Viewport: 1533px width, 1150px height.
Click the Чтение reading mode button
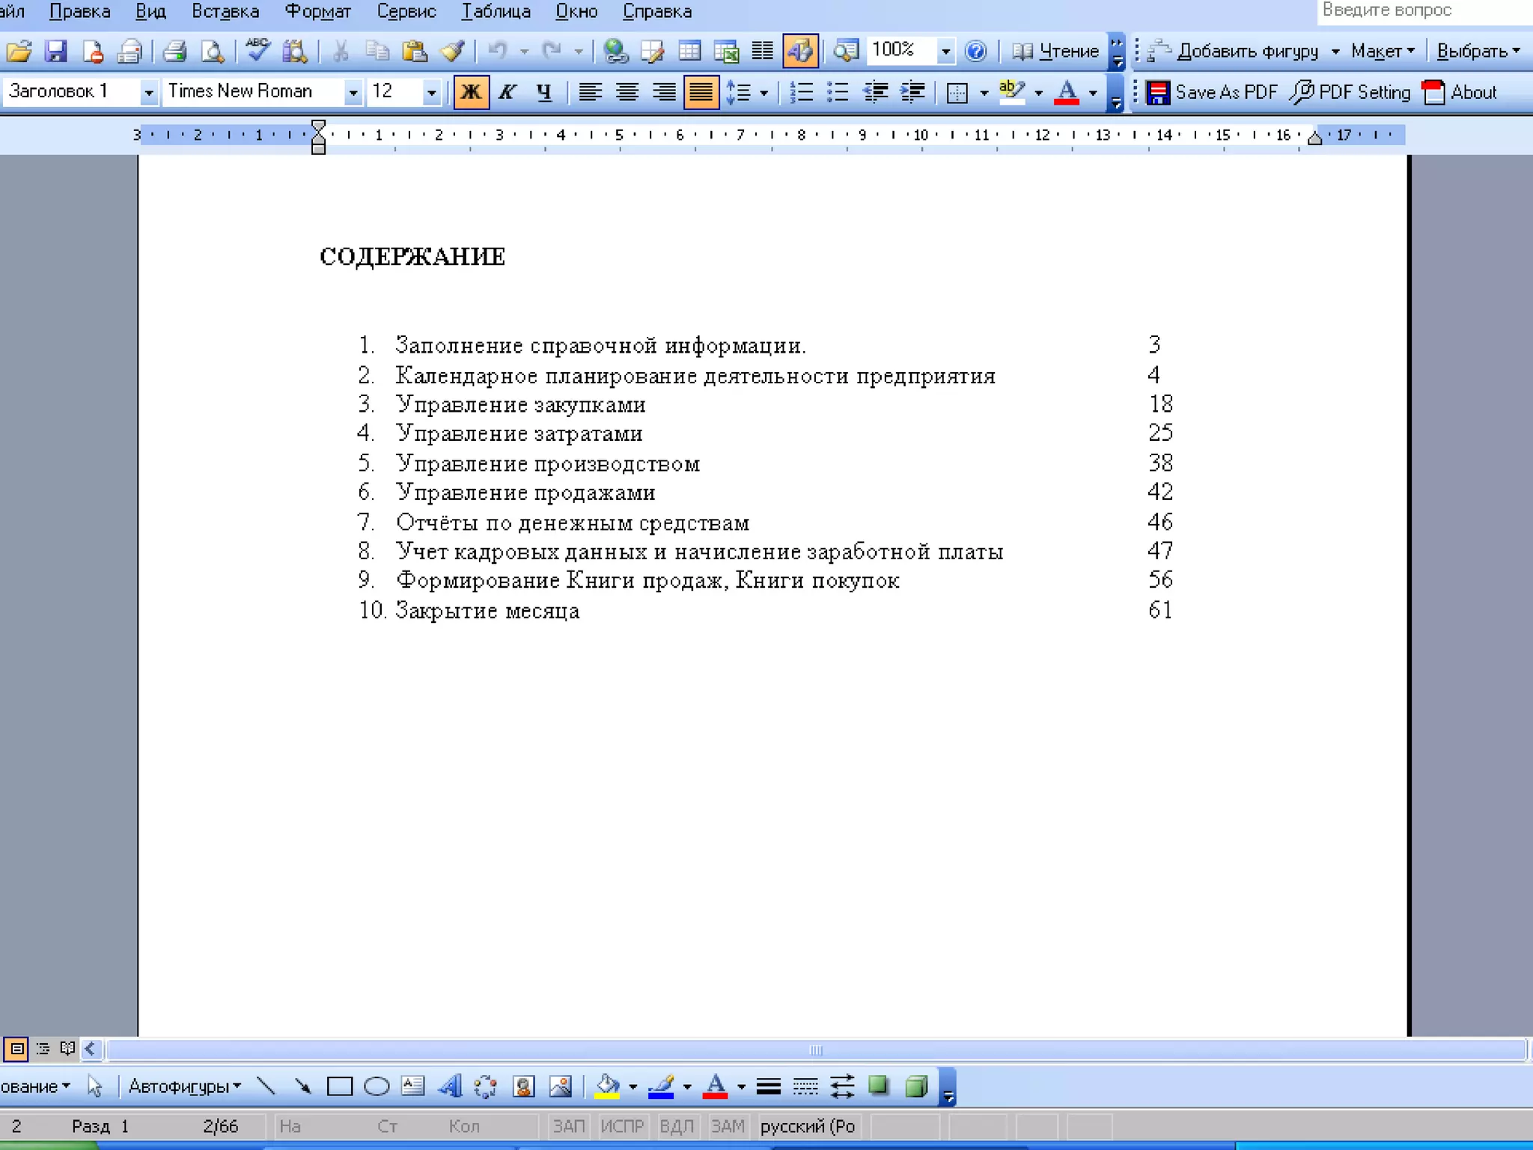[1055, 51]
